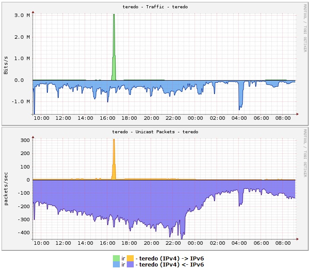Click the '100' positive y-axis value
Screen dimensions: 310x270
[x=25, y=167]
